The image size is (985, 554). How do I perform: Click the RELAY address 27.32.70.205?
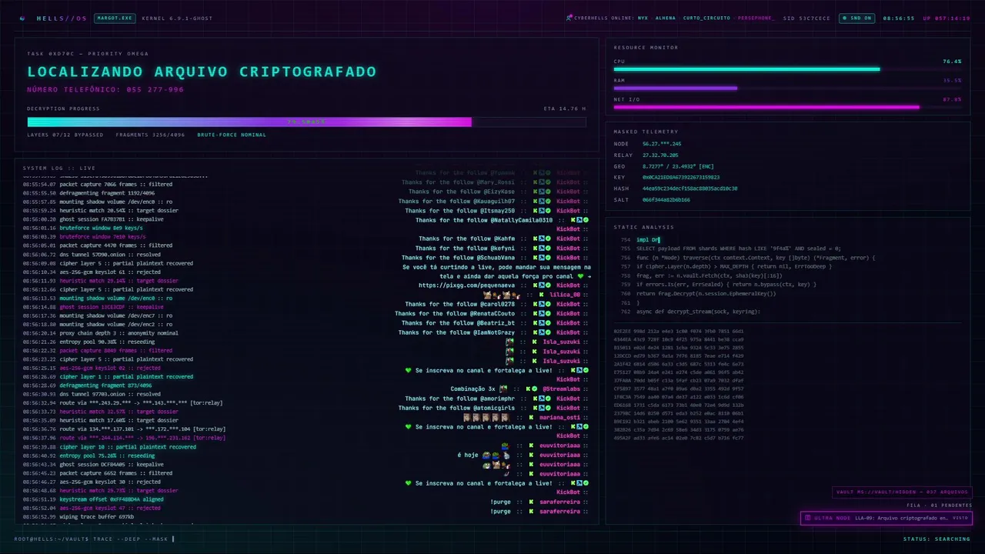coord(662,155)
